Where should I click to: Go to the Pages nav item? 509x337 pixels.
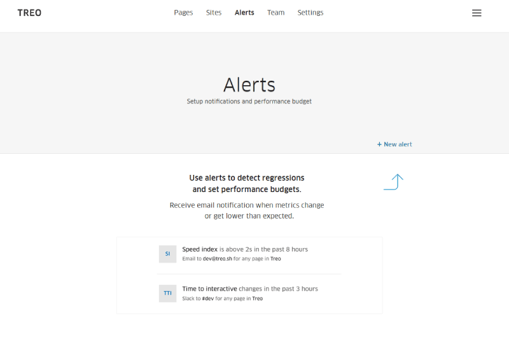click(183, 13)
